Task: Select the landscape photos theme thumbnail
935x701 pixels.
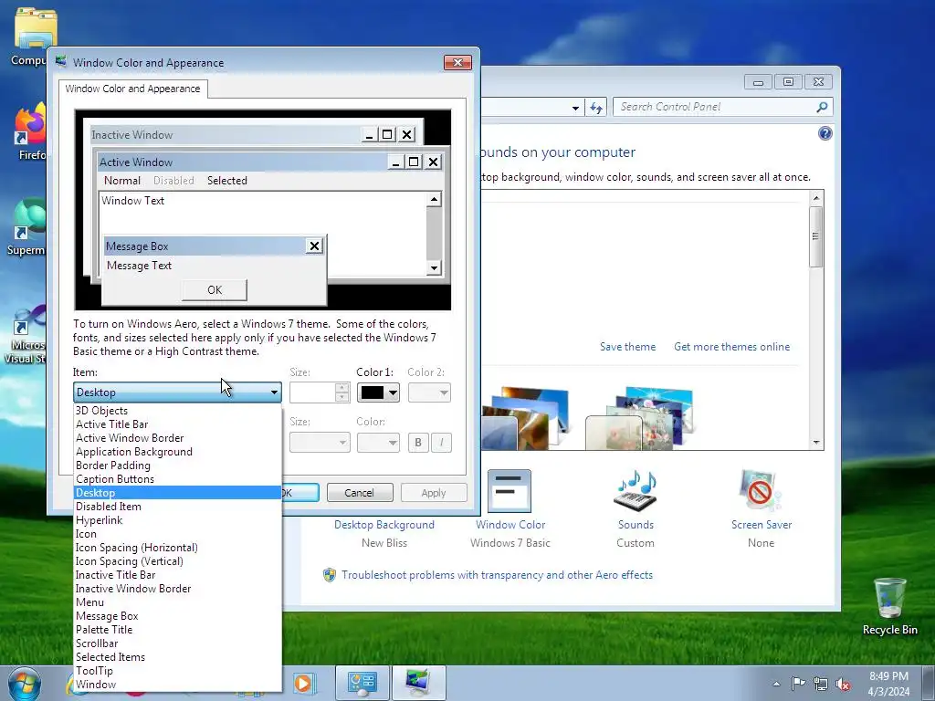Action: pos(525,417)
